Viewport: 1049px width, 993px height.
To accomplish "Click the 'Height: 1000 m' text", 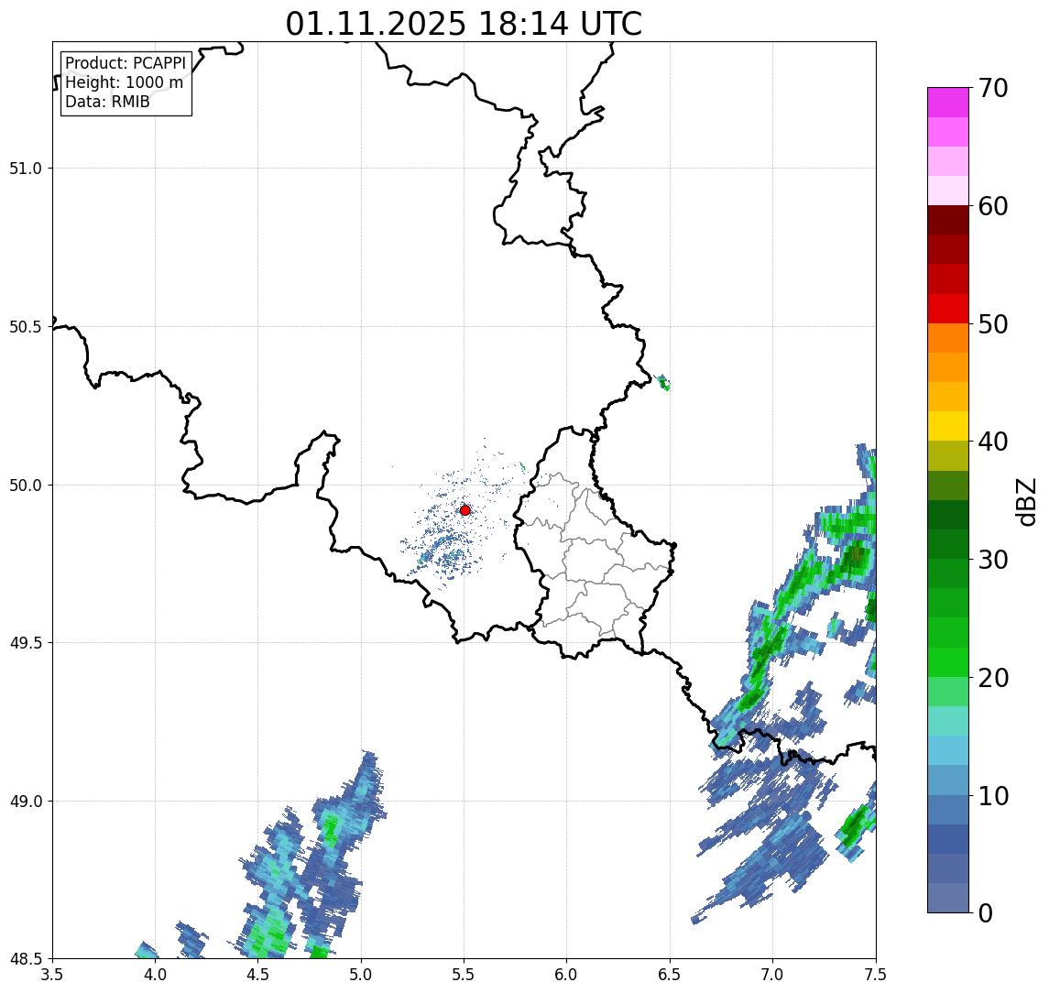I will 124,82.
